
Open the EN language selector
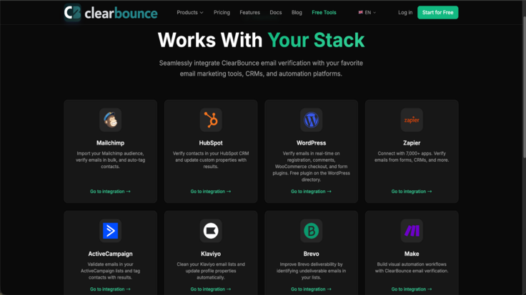click(x=367, y=12)
